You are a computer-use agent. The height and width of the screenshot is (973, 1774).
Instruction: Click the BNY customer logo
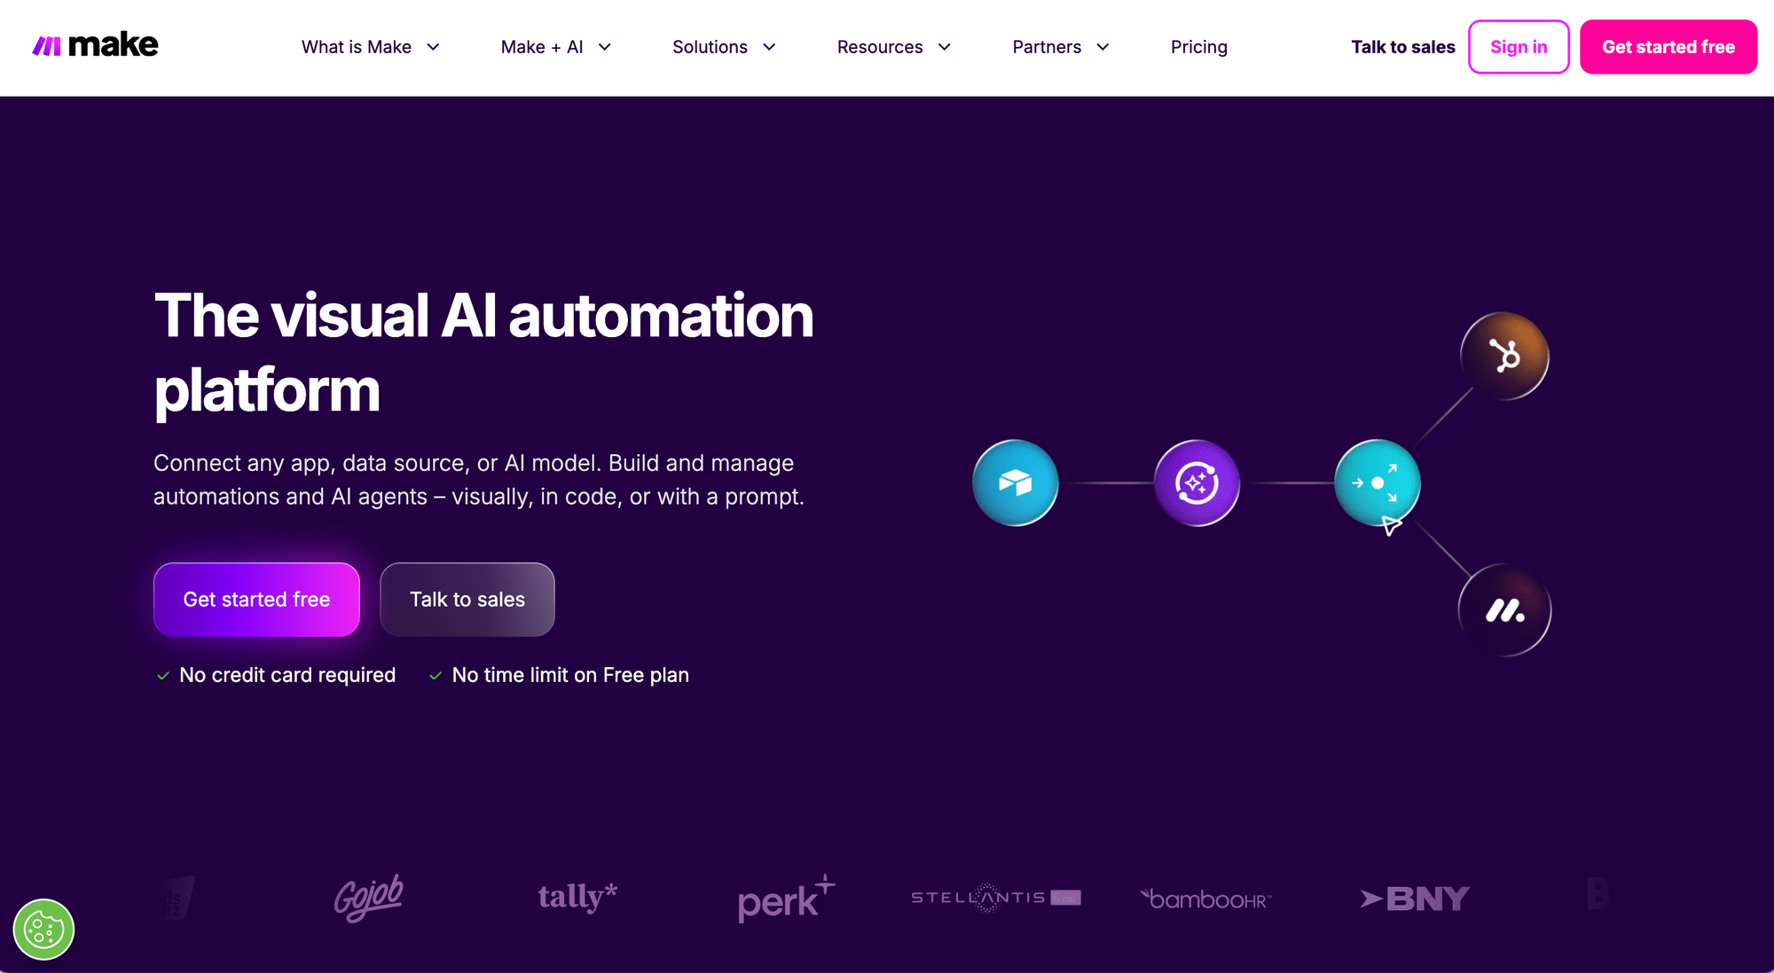1415,898
